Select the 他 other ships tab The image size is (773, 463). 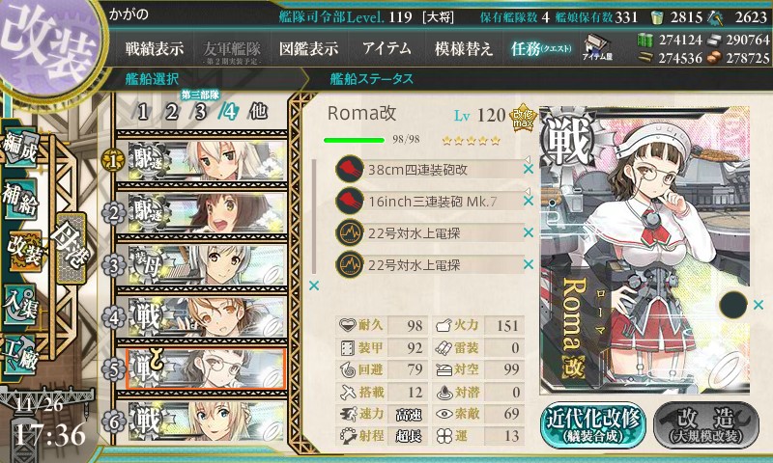point(258,112)
